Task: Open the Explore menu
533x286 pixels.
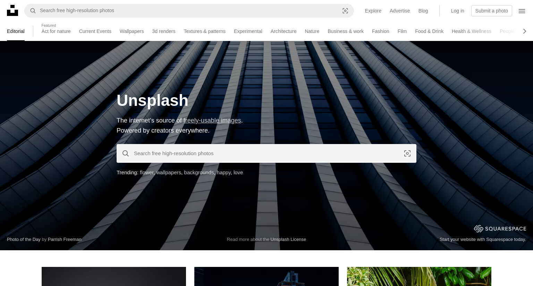Action: 373,11
